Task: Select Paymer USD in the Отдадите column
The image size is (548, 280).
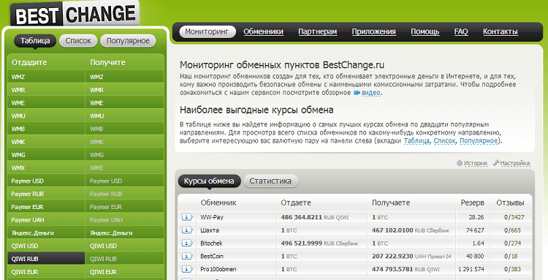Action: pos(46,181)
